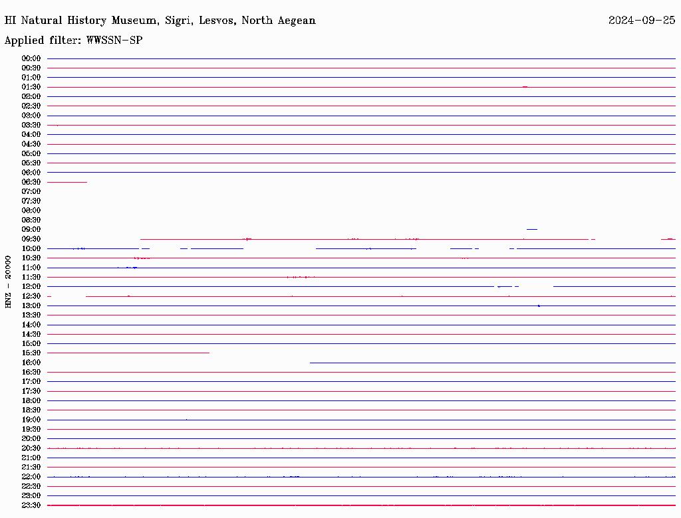Select the 06:30 time label
Viewport: 681px width, 518px height.
(x=31, y=182)
